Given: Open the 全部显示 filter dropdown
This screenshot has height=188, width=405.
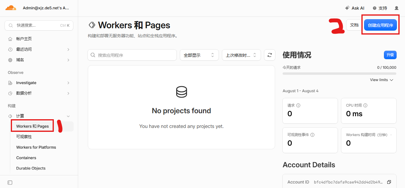Looking at the screenshot, I should pyautogui.click(x=199, y=55).
